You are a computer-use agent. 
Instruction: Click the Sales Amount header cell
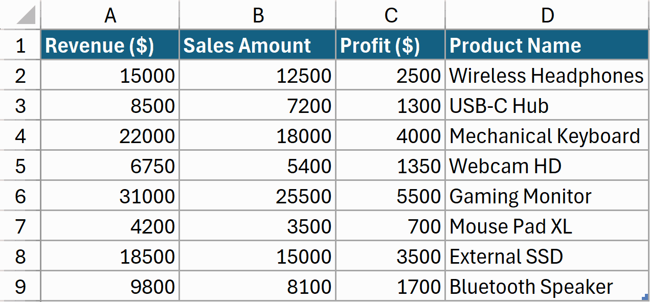tap(257, 45)
